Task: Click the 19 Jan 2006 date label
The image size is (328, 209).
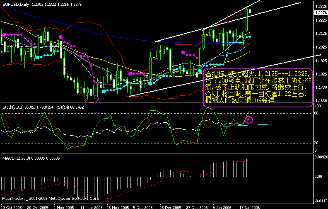Action: tap(250, 207)
